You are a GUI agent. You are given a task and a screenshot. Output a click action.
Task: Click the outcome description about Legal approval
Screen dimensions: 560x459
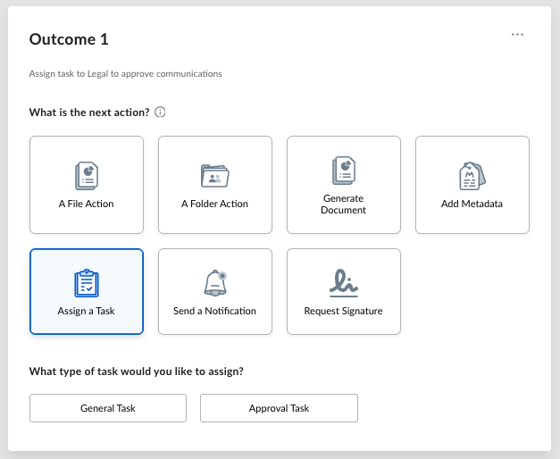tap(125, 74)
